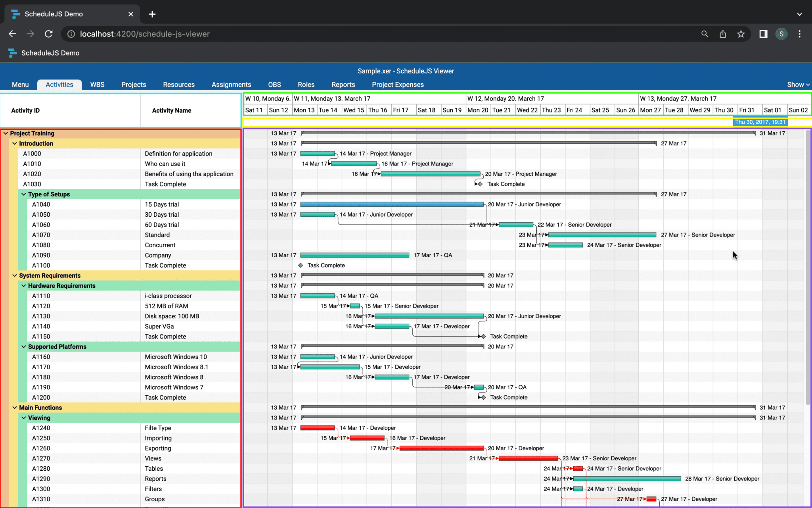The width and height of the screenshot is (812, 508).
Task: Click the browser profile avatar
Action: click(781, 34)
